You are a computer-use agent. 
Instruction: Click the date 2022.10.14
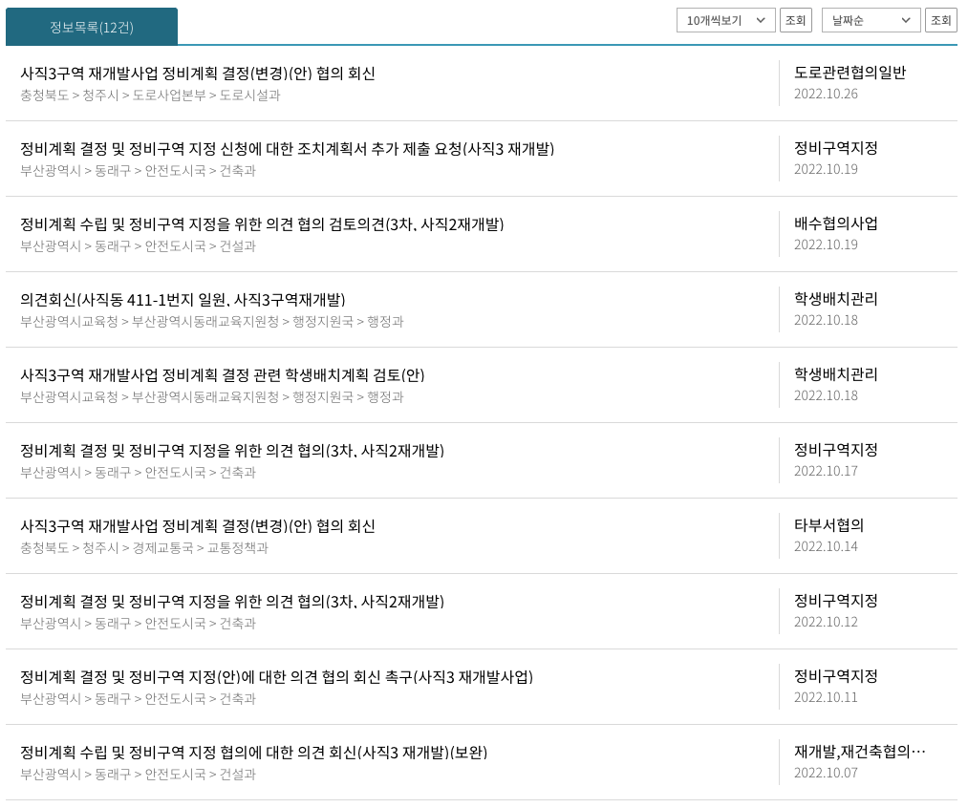pyautogui.click(x=826, y=546)
